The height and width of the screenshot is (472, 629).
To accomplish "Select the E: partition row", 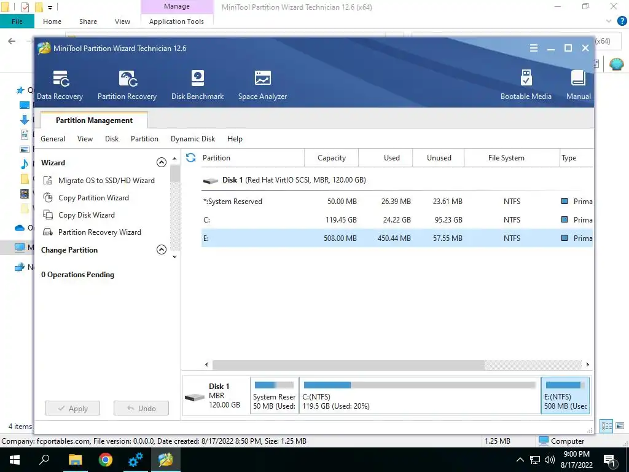I will (397, 238).
